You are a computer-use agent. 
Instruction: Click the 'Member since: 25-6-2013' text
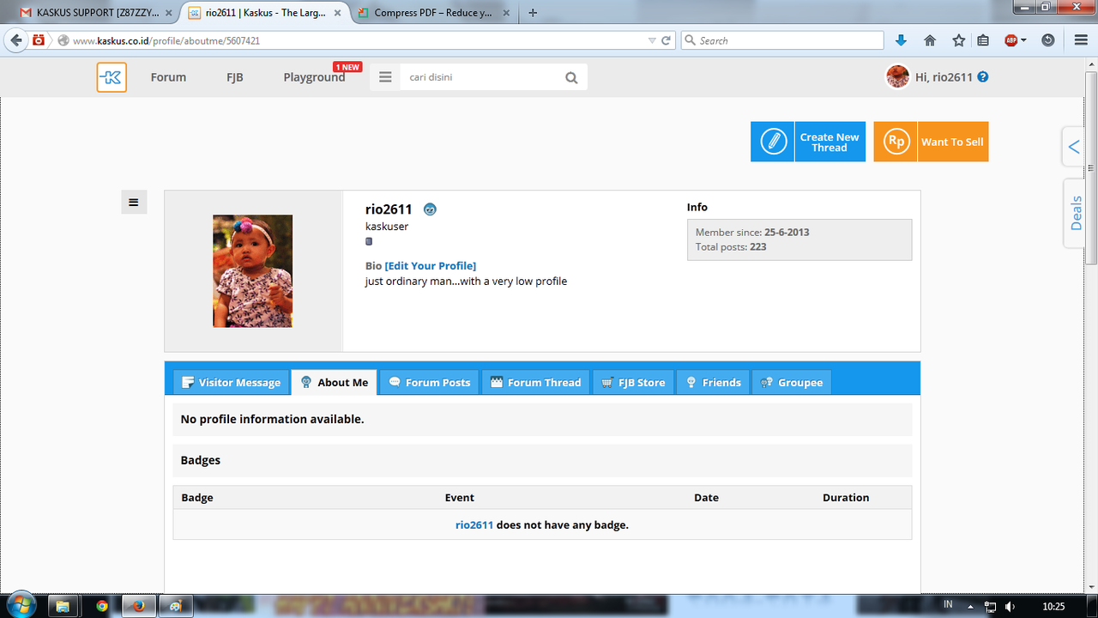(752, 232)
